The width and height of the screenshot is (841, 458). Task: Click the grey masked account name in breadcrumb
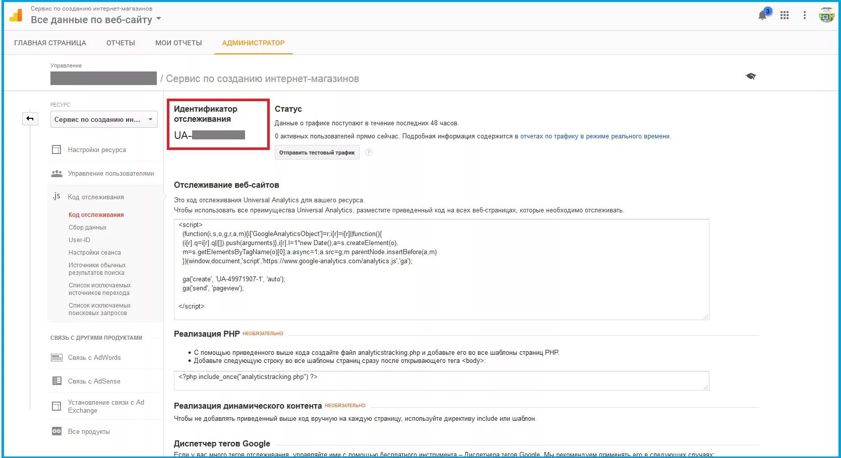(x=103, y=78)
